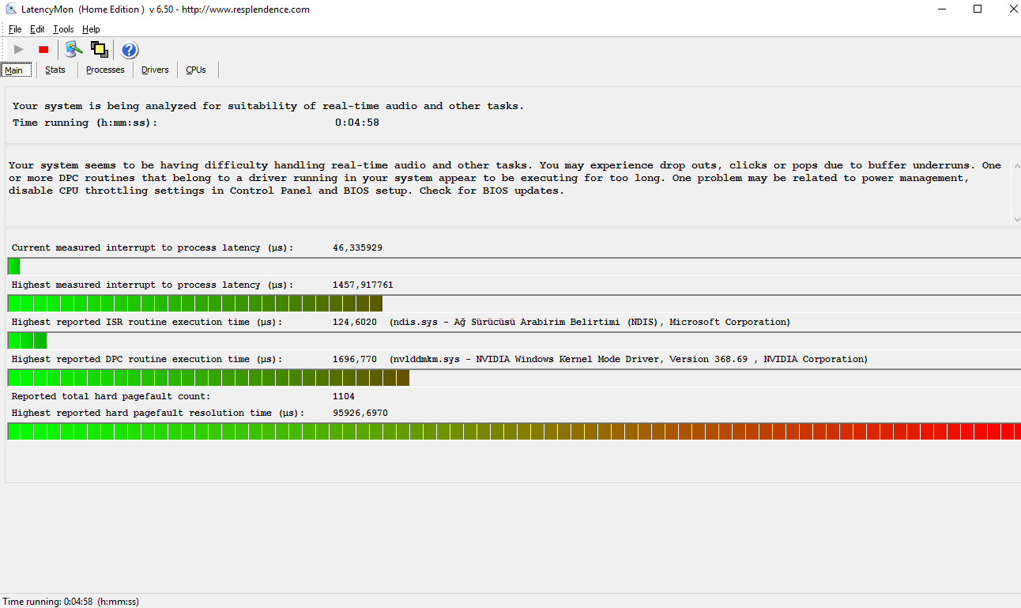Click the grey Start monitoring play icon

pyautogui.click(x=19, y=49)
